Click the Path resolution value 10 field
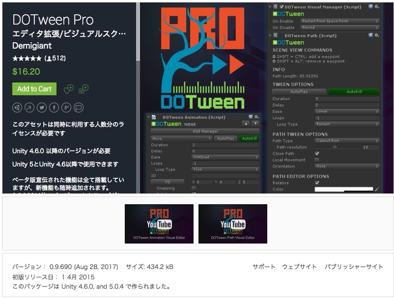The width and height of the screenshot is (394, 300). (370, 147)
